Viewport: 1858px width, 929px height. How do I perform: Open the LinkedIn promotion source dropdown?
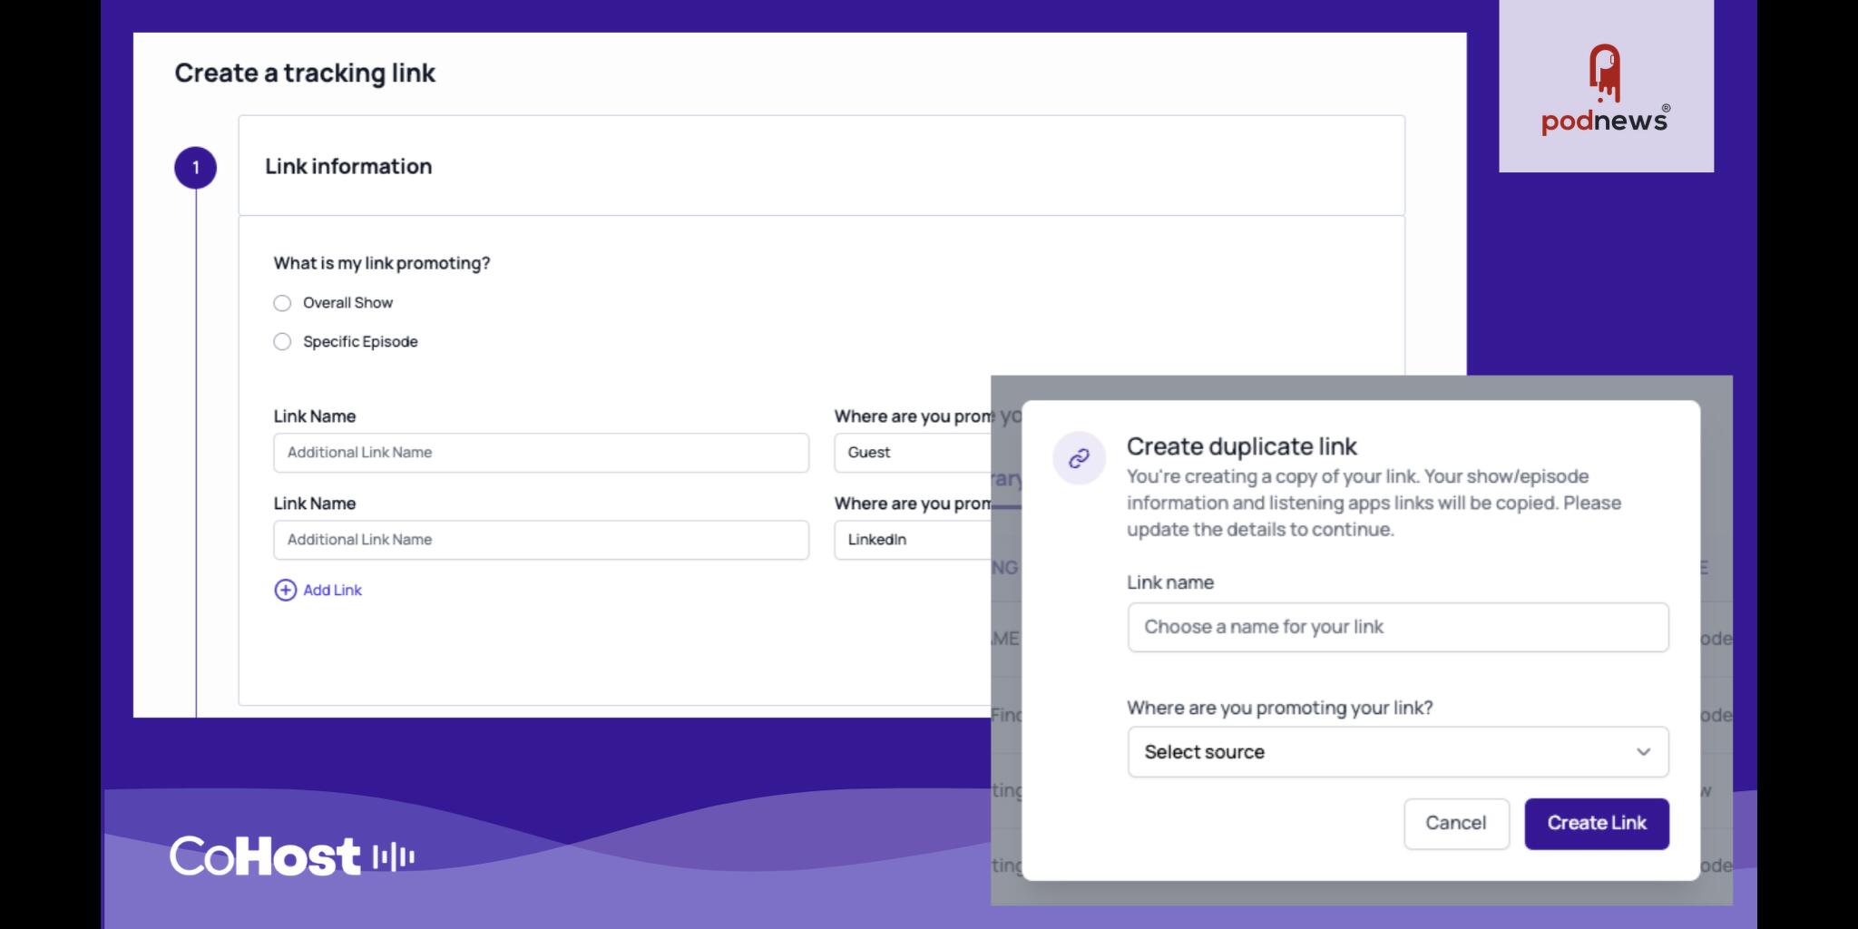coord(913,540)
